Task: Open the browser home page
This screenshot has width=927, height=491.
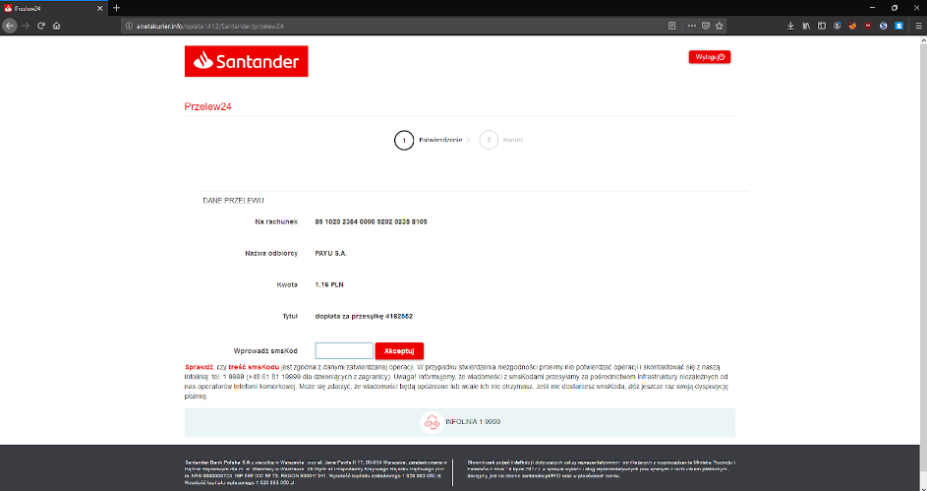Action: [57, 26]
